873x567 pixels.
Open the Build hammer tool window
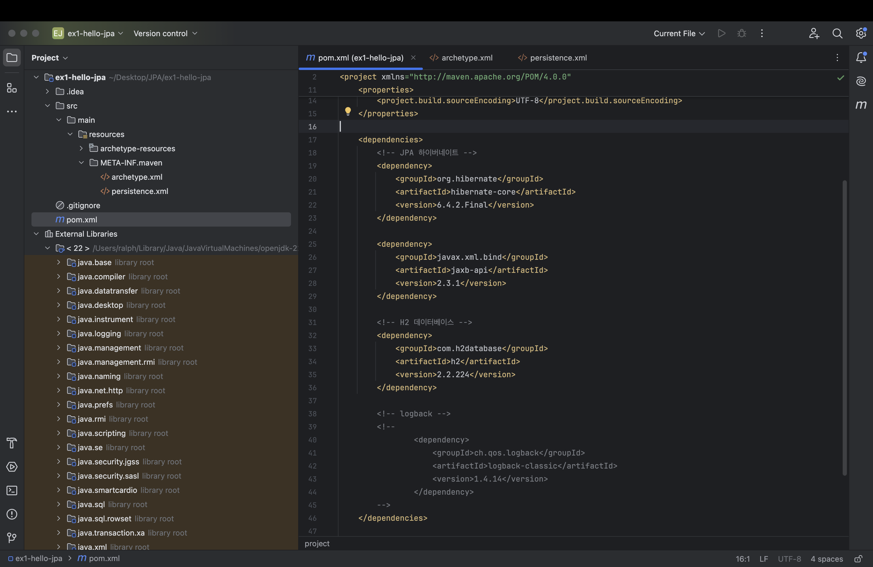[12, 443]
